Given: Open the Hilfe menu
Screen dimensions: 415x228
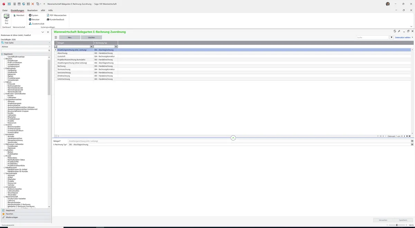Looking at the screenshot, I should pyautogui.click(x=50, y=10).
